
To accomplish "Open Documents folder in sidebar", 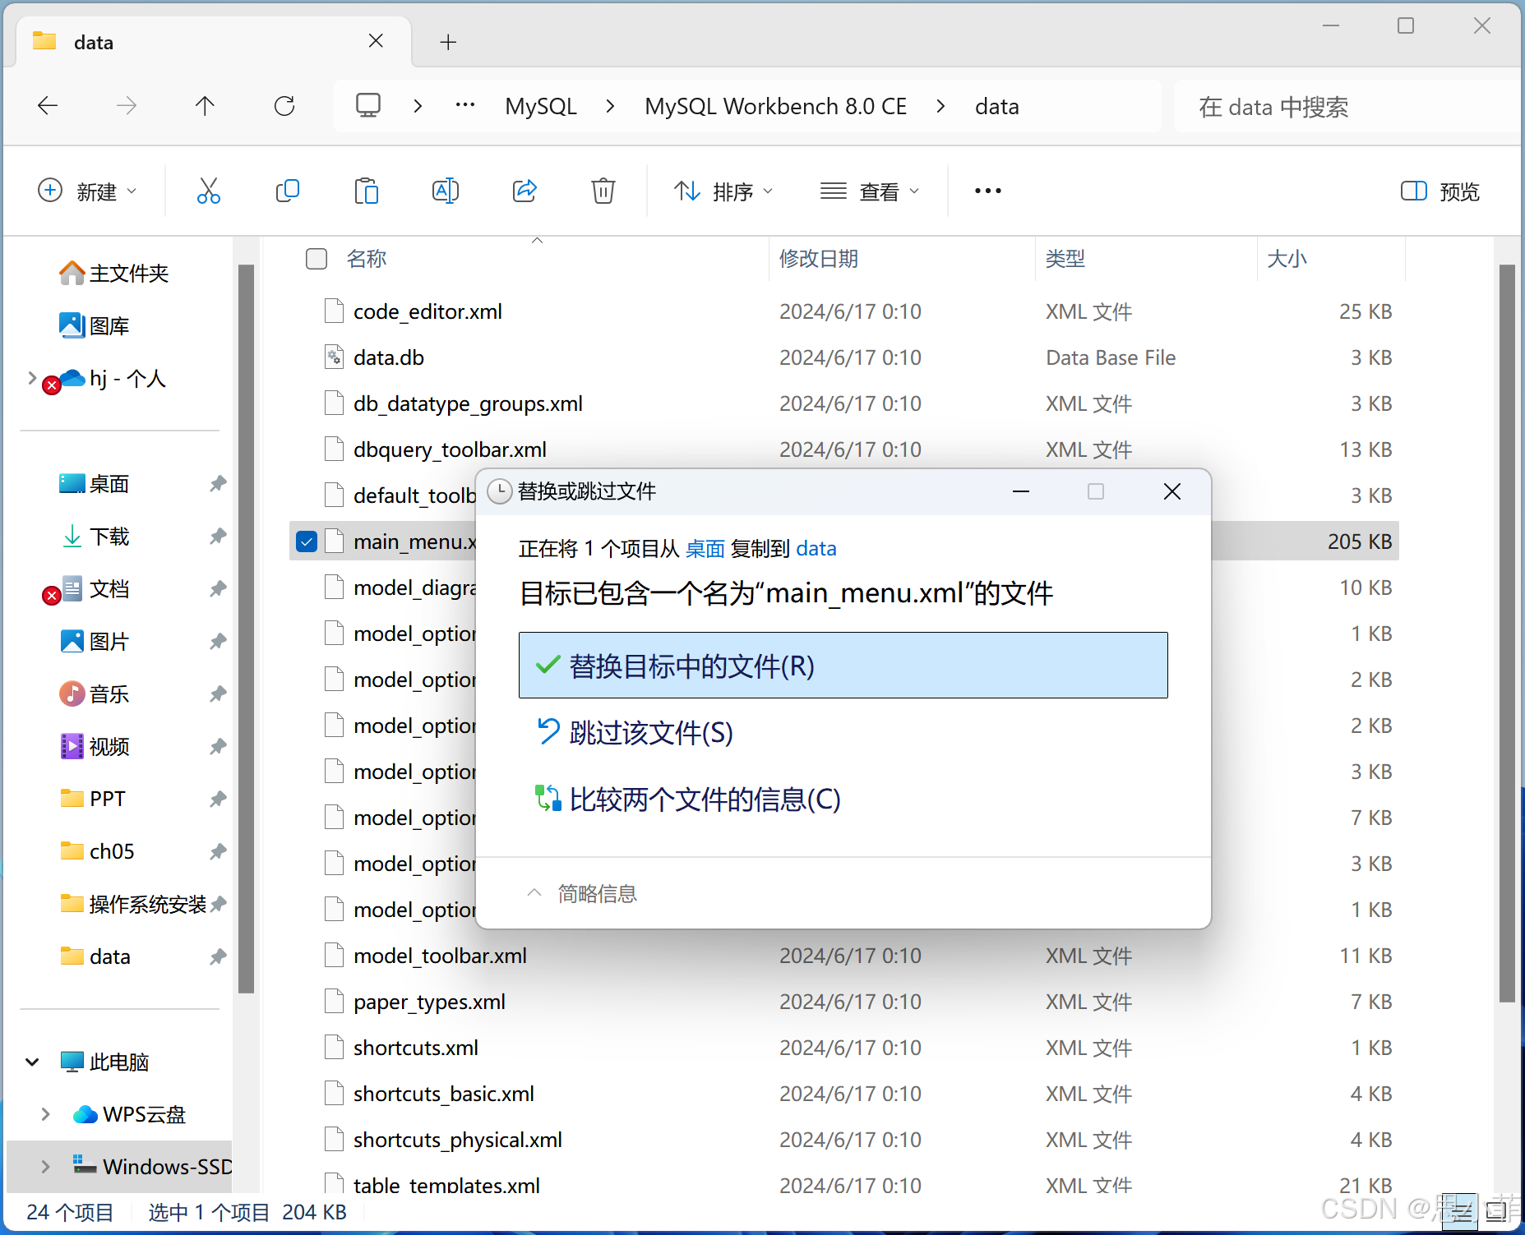I will pos(95,589).
